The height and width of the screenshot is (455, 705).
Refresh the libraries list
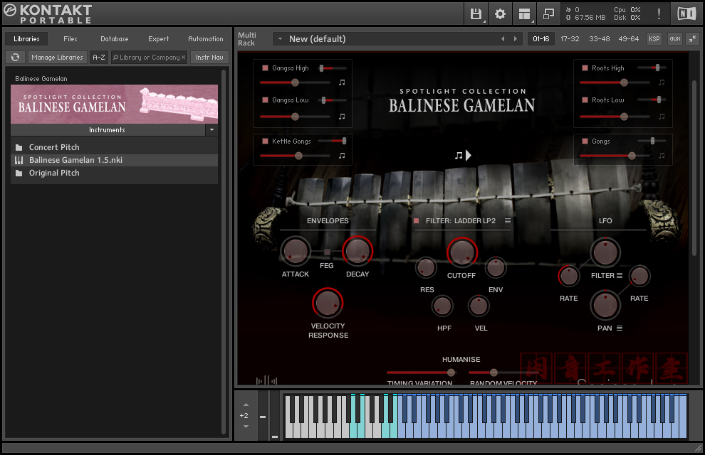point(15,57)
